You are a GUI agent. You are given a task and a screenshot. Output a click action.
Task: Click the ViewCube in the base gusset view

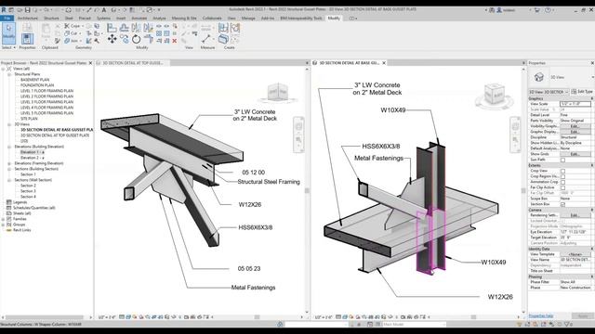495,94
